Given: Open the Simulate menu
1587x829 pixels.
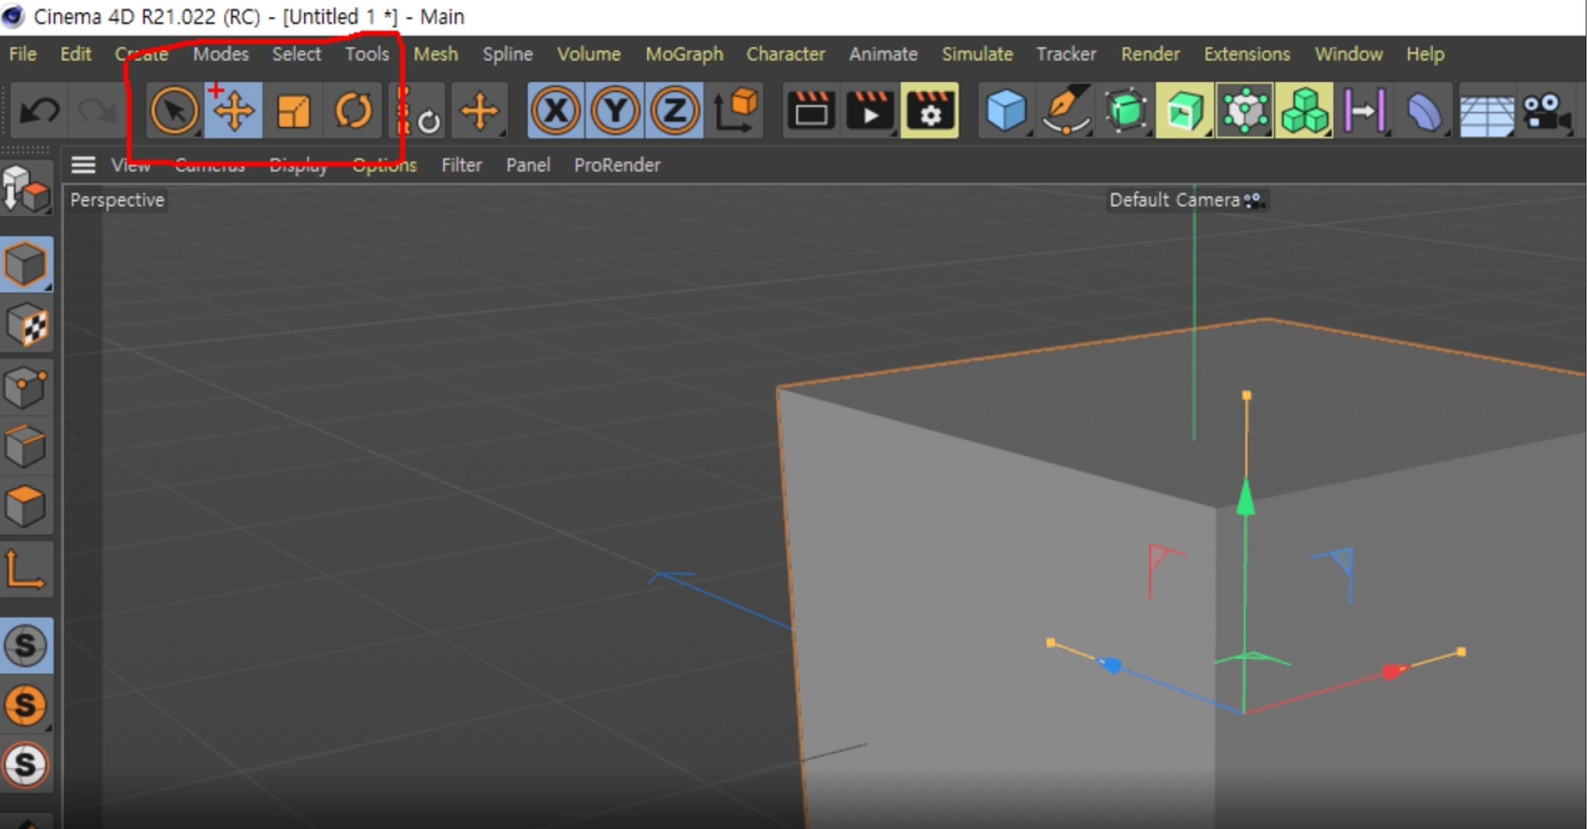Looking at the screenshot, I should (x=977, y=55).
